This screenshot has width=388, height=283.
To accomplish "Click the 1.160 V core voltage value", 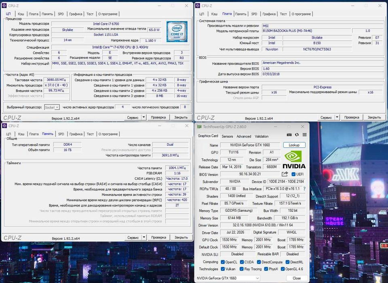I will (151, 40).
